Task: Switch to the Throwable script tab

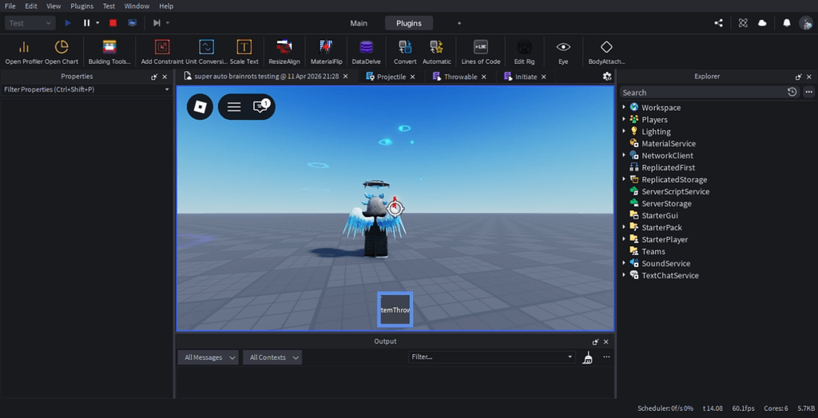Action: coord(461,77)
